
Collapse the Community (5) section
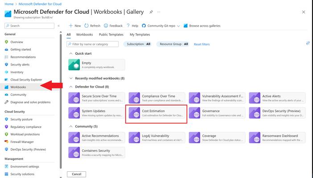tap(70, 126)
